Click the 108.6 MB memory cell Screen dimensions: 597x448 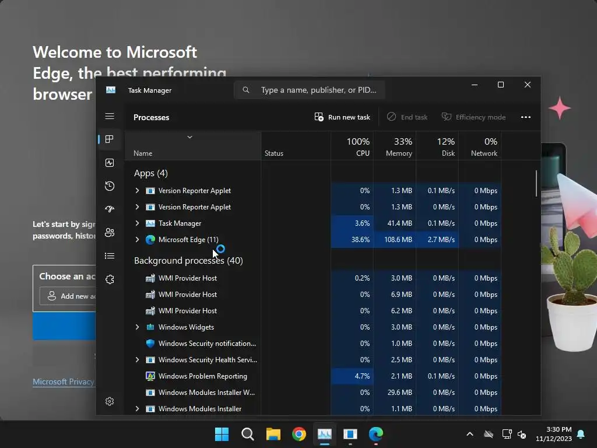395,240
